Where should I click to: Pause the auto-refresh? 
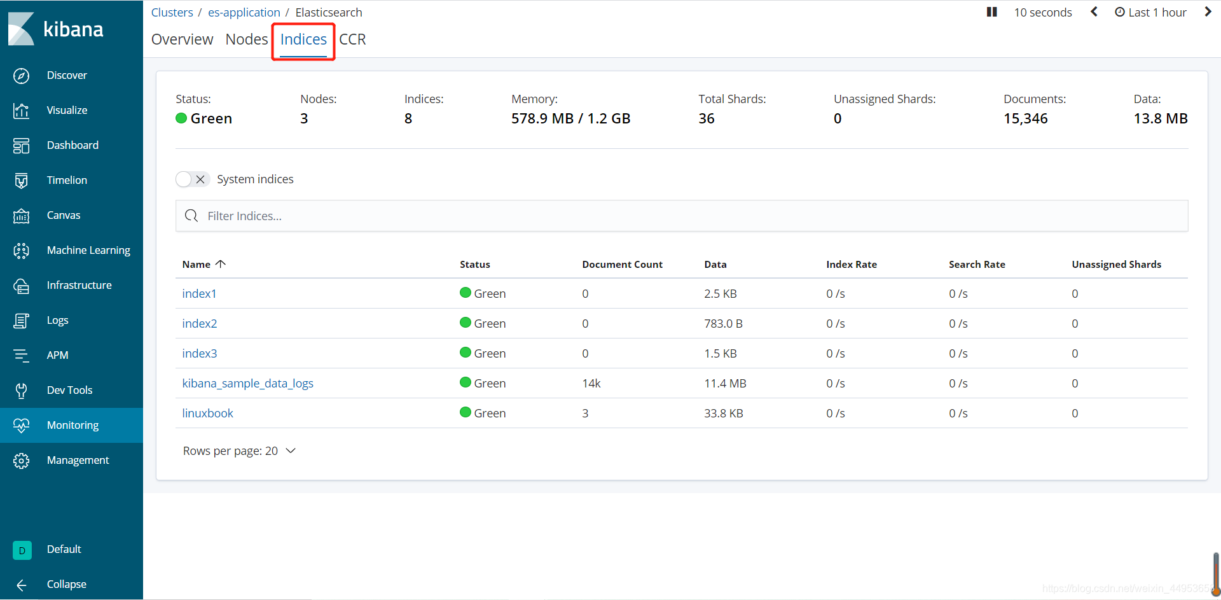pos(991,12)
